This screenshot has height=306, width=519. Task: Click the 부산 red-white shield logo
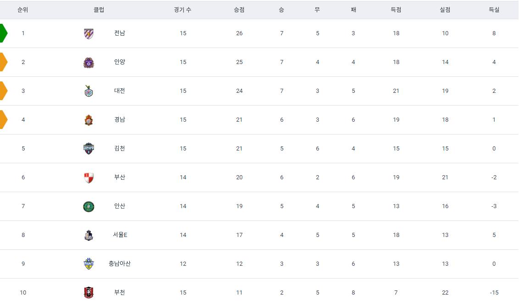tap(88, 177)
